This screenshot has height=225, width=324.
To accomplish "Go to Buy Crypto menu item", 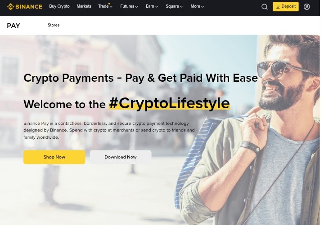I will click(x=59, y=6).
